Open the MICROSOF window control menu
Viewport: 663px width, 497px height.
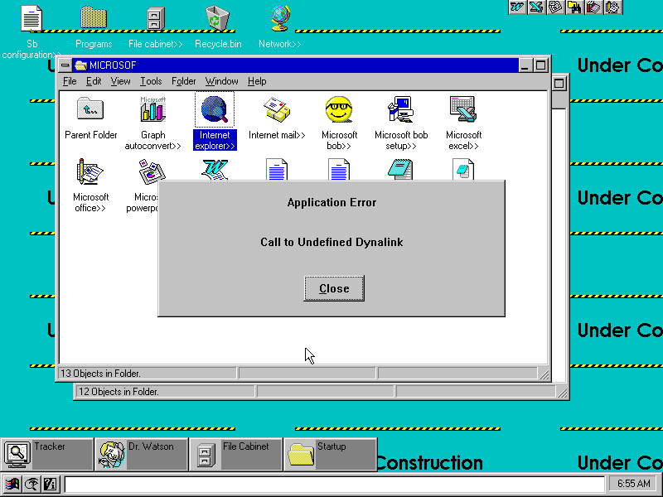(x=65, y=65)
